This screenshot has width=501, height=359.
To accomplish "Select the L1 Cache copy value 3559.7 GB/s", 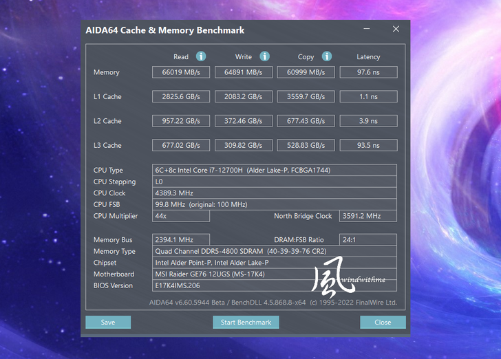I will [306, 96].
